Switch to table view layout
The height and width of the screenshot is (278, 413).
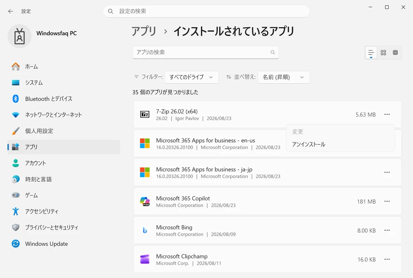(395, 53)
